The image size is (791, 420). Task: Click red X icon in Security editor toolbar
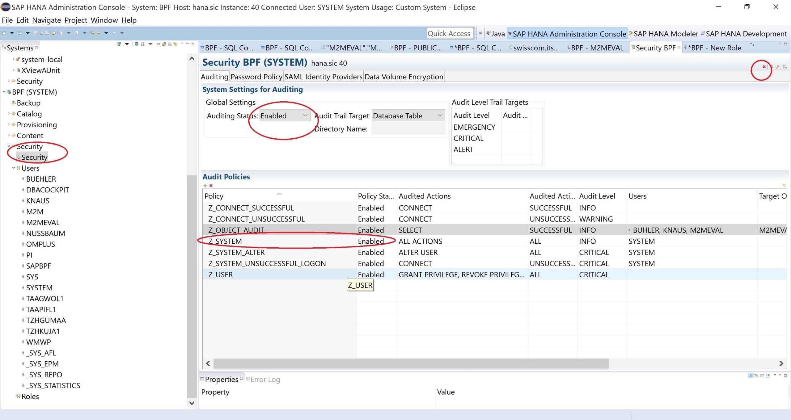click(764, 67)
